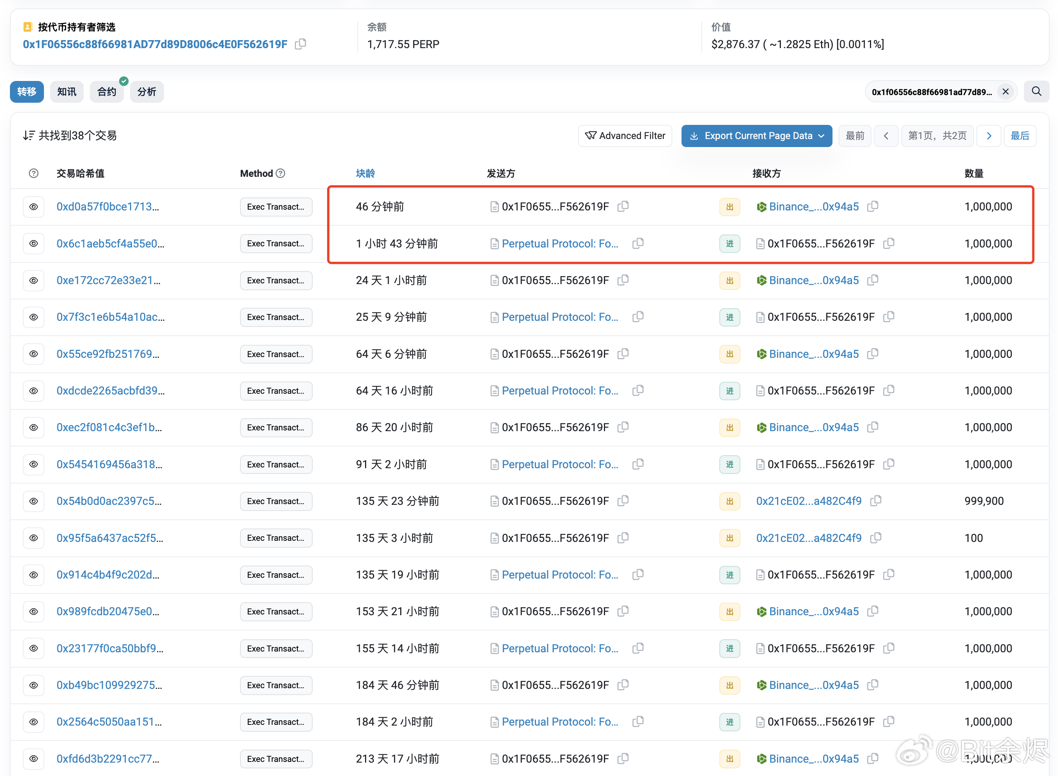The image size is (1058, 776).
Task: Copy receiver 0x21cE02 in 135 天 23 分钟前 row
Action: [x=875, y=501]
